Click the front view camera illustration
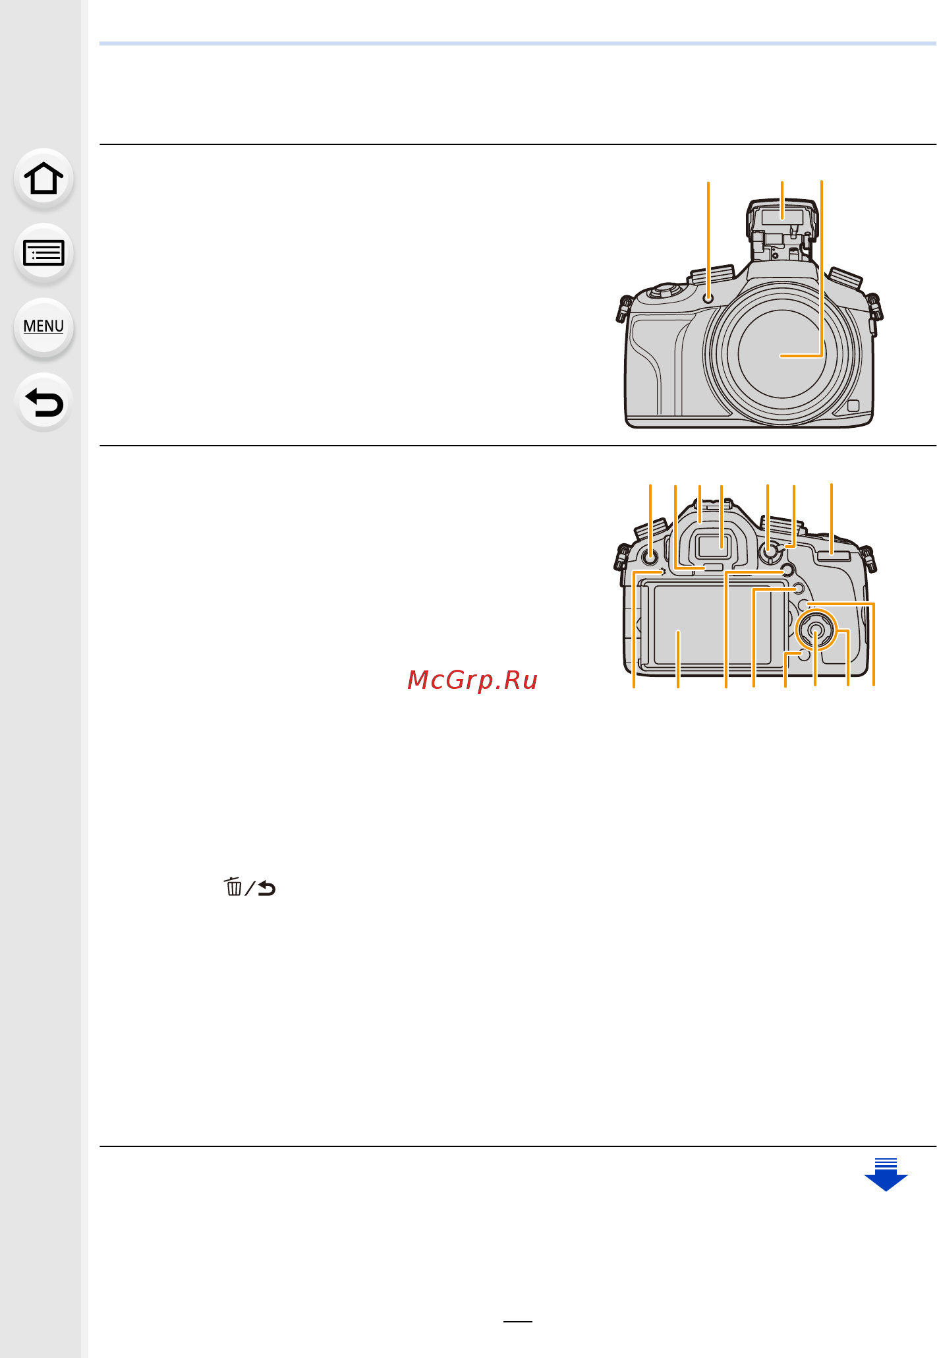This screenshot has height=1358, width=937. [x=750, y=314]
